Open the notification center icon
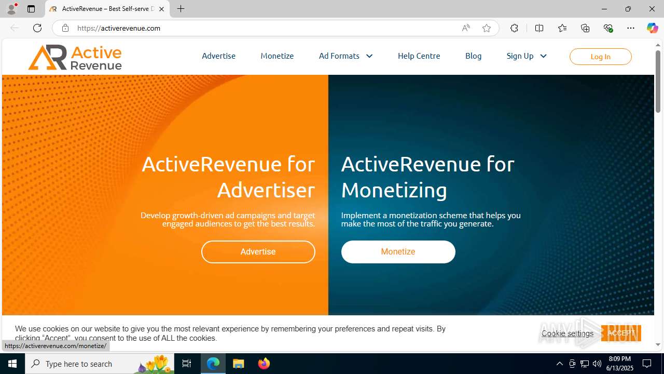Screen dimensions: 664x374 (647, 364)
